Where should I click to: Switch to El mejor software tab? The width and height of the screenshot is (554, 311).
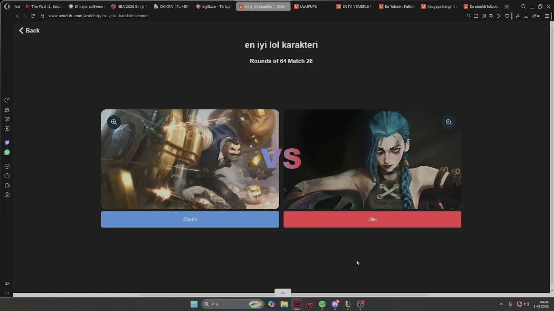pos(86,6)
